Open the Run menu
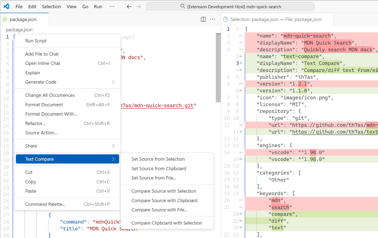 (98, 6)
